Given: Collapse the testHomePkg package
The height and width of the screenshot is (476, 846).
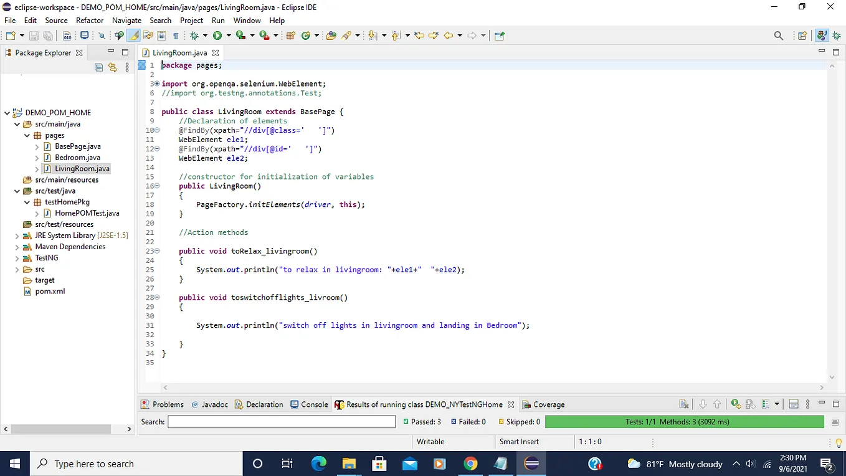Looking at the screenshot, I should click(27, 202).
